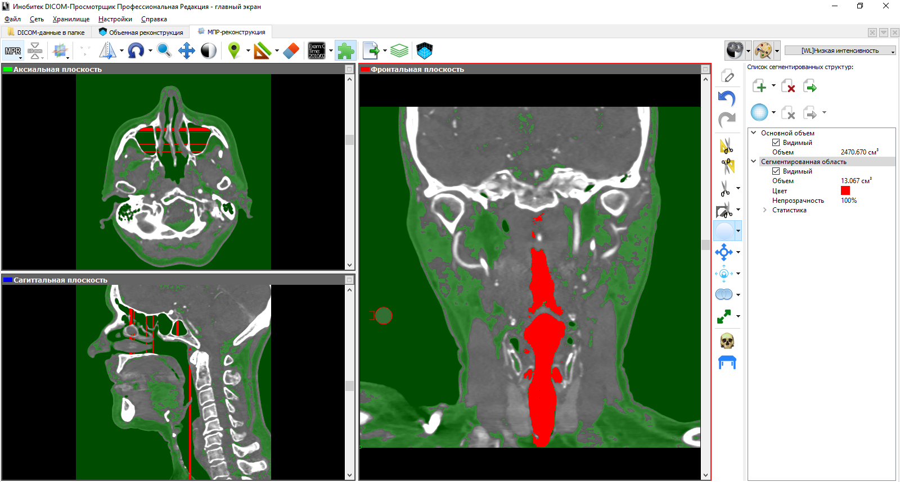Screen dimensions: 900x482
Task: Collapse the Сегментированная область tree node
Action: [x=754, y=162]
